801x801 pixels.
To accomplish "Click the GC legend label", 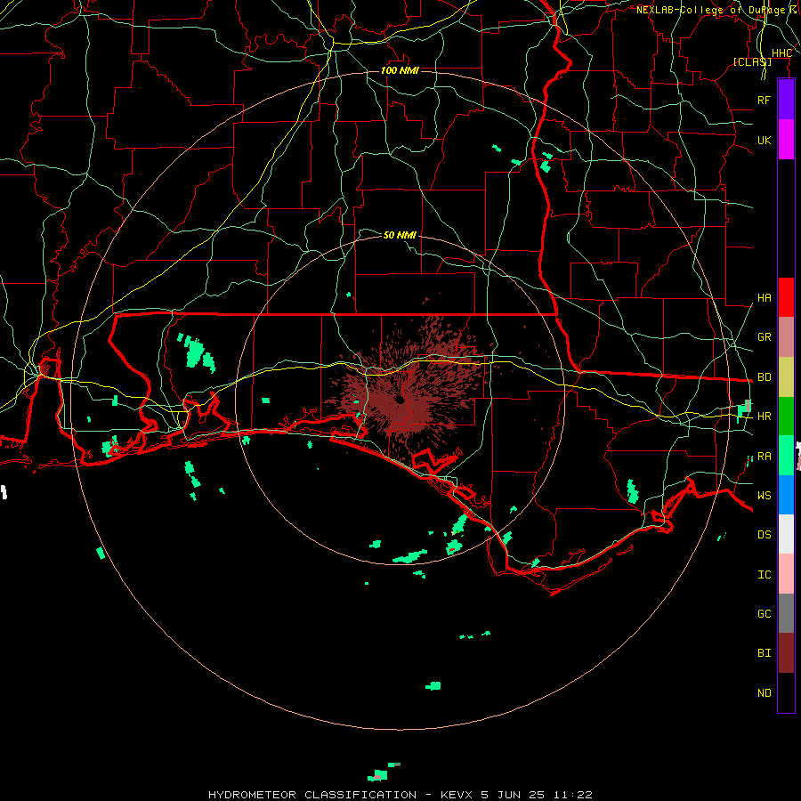I will pyautogui.click(x=764, y=614).
